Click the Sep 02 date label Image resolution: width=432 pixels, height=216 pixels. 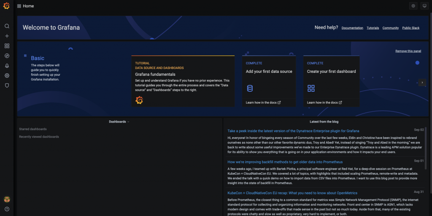[419, 130]
